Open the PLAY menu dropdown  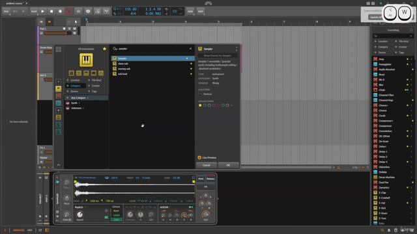[x=34, y=12]
